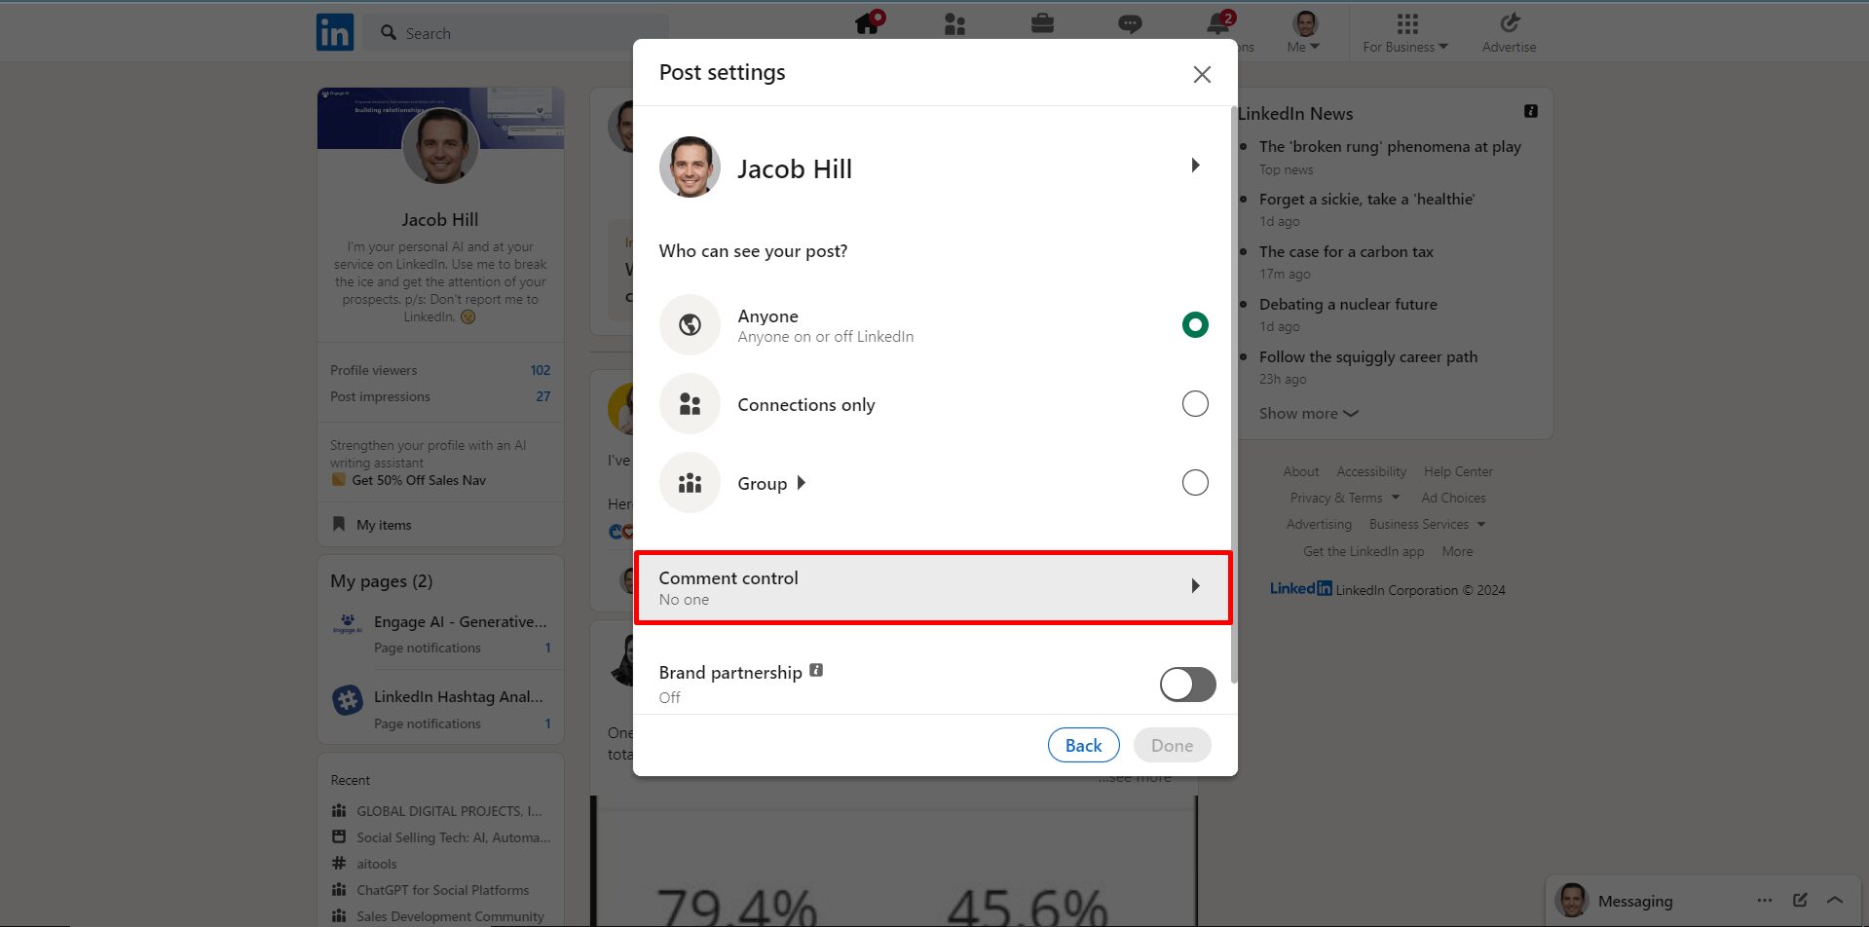The height and width of the screenshot is (927, 1869).
Task: Read The 'broken rung' phenomena news
Action: [1390, 147]
